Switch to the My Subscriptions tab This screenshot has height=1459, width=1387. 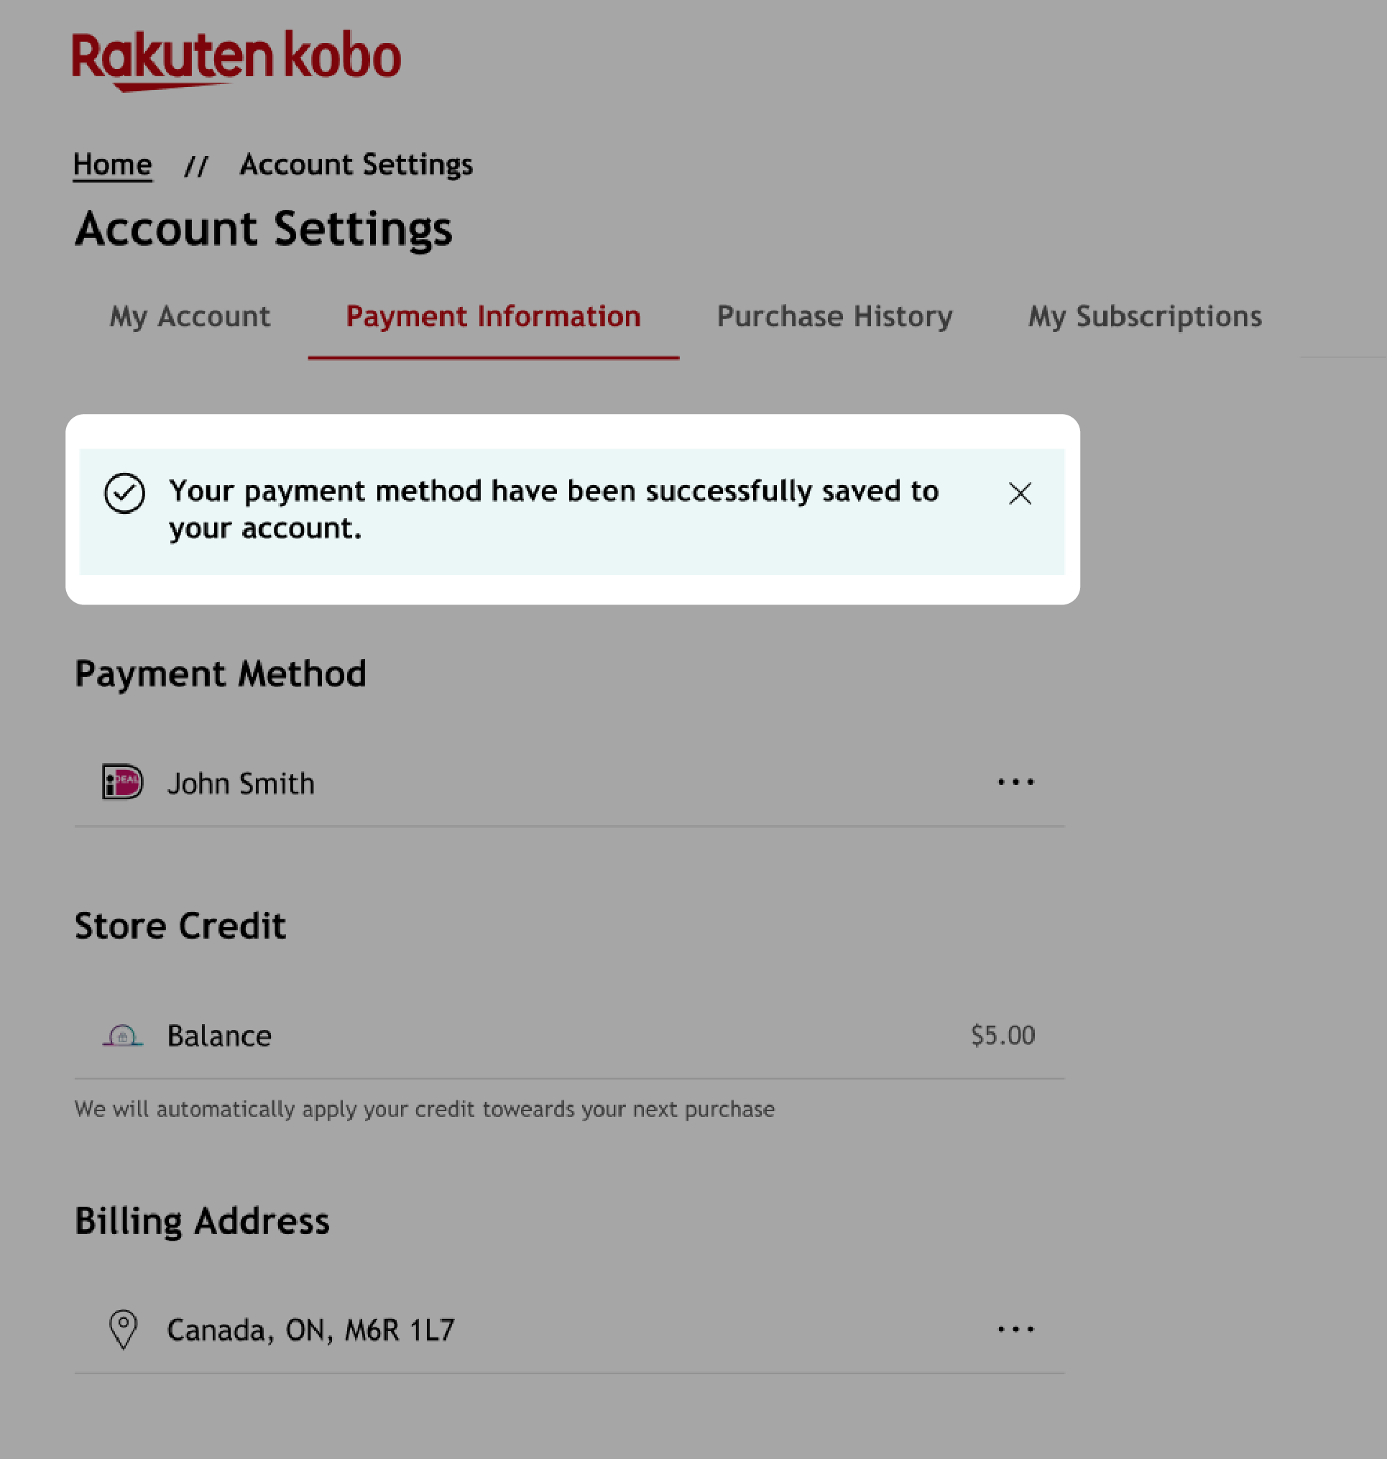[1145, 316]
